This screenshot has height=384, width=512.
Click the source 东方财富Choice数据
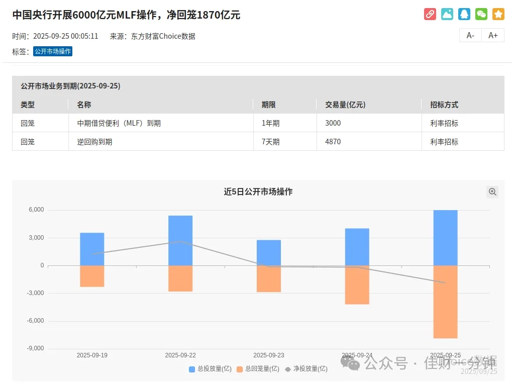point(163,36)
